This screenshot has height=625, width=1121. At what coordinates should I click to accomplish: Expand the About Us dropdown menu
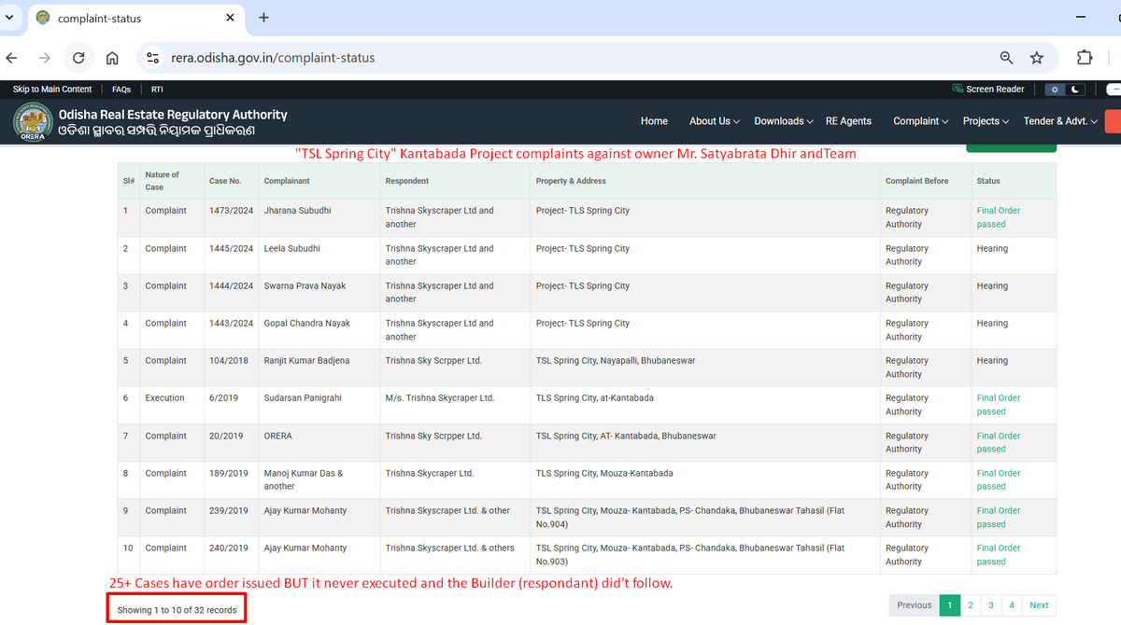[x=715, y=121]
